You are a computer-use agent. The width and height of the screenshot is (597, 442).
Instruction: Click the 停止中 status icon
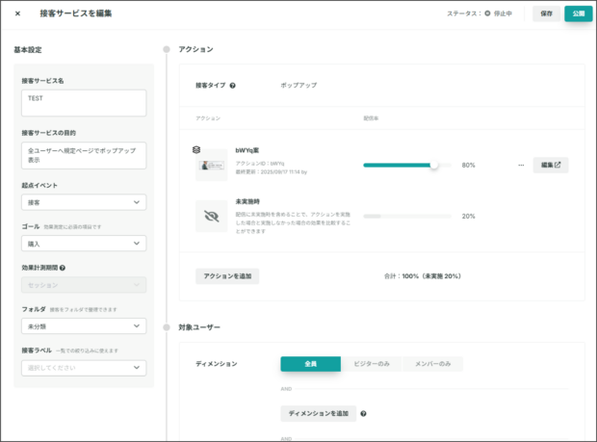point(487,13)
